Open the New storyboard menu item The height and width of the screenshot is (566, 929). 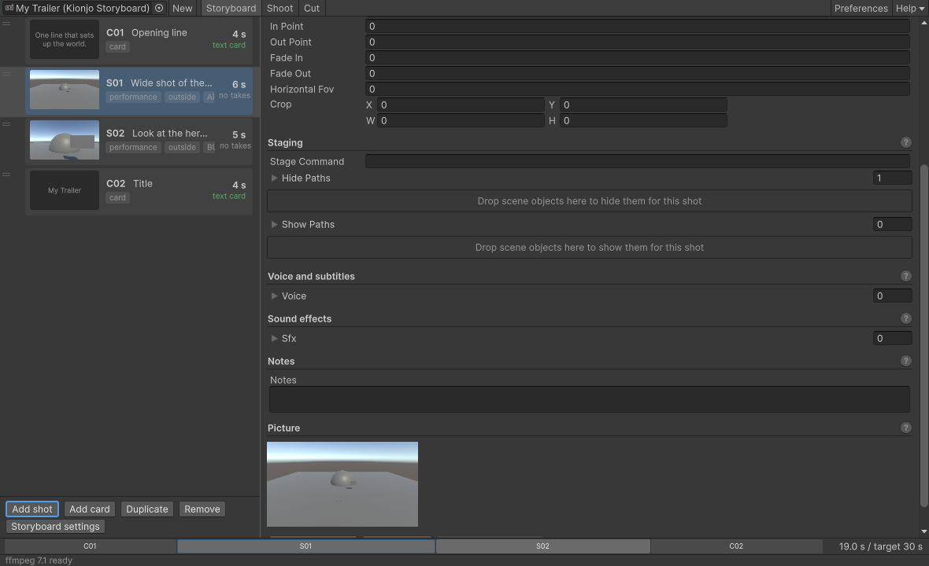point(182,9)
